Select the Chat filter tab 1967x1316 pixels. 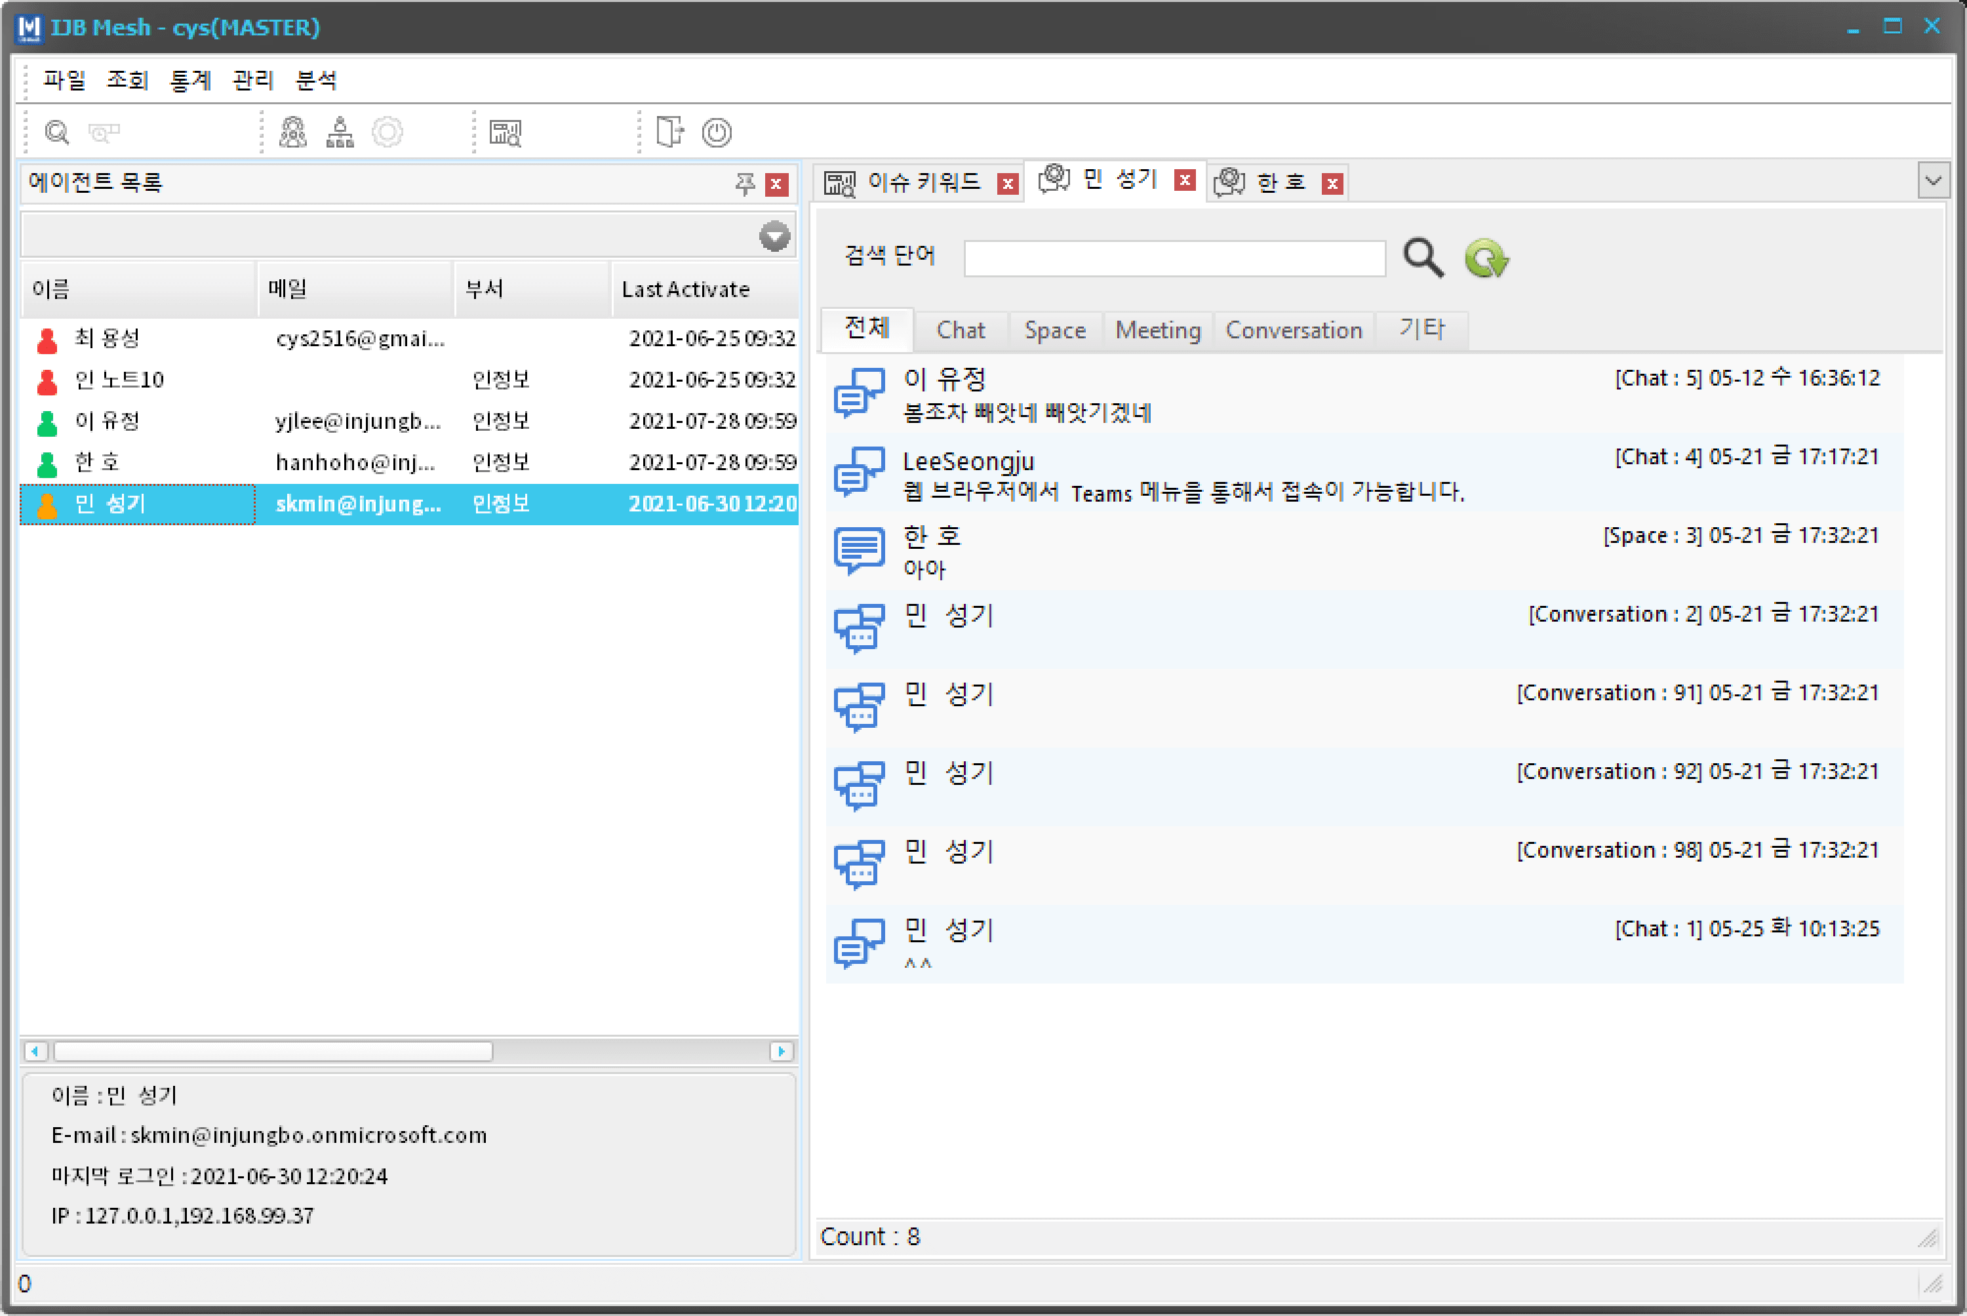pos(961,330)
